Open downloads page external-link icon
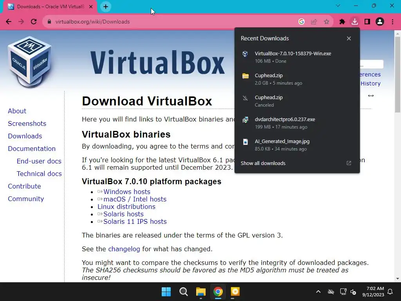The image size is (401, 301). [349, 163]
